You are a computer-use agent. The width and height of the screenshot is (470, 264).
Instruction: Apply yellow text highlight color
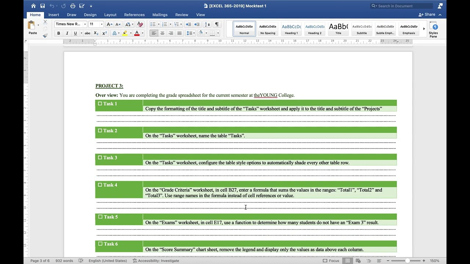pyautogui.click(x=125, y=33)
